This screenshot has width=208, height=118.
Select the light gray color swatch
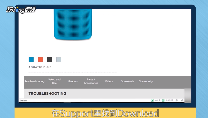pyautogui.click(x=59, y=60)
